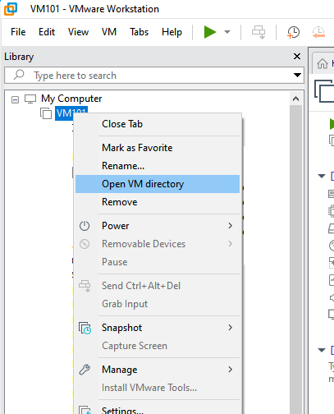
Task: Take a snapshot using the clock-plus icon
Action: click(x=293, y=32)
